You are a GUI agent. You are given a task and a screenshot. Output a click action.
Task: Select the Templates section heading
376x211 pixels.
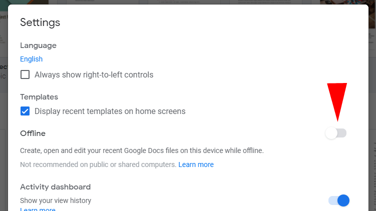pyautogui.click(x=39, y=97)
